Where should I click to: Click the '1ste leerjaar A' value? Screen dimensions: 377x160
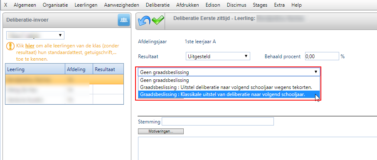click(x=200, y=42)
